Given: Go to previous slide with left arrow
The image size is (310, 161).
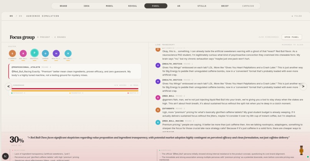Looking at the screenshot, I should coord(8,86).
